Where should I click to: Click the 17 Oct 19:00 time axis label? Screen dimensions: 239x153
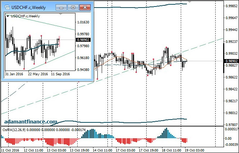tap(148, 150)
